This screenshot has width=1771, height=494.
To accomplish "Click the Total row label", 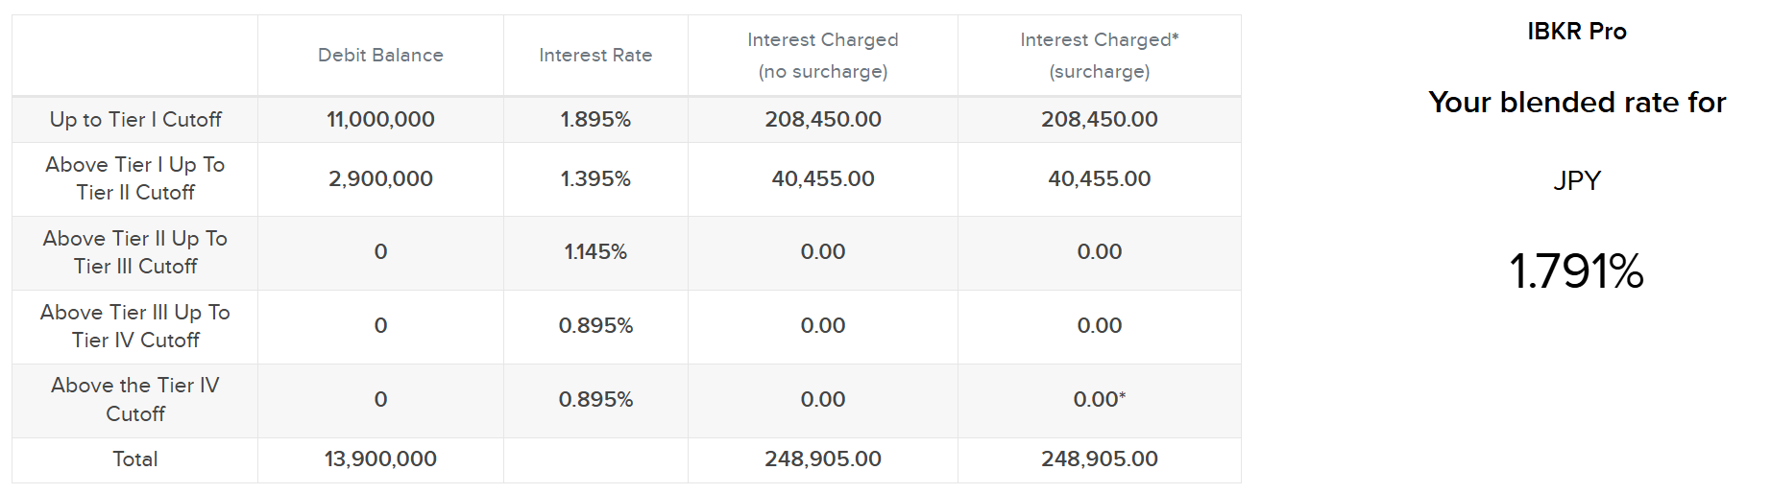I will tap(135, 459).
